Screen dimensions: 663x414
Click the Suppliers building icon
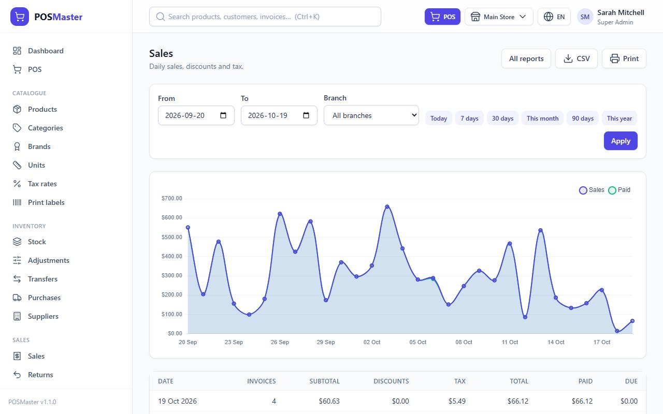[17, 316]
